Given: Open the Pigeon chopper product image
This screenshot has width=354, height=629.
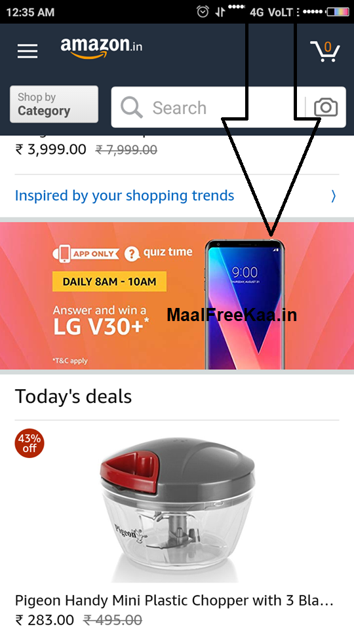Looking at the screenshot, I should pos(177,510).
